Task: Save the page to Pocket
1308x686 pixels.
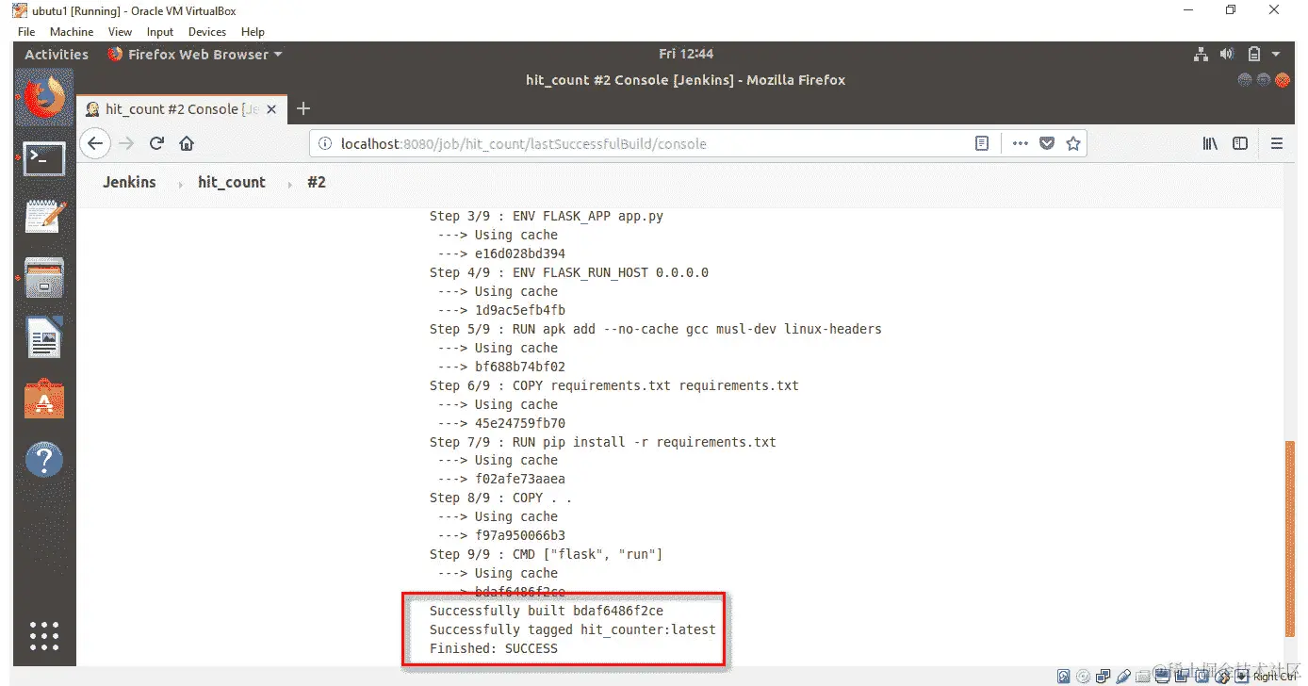Action: coord(1046,144)
